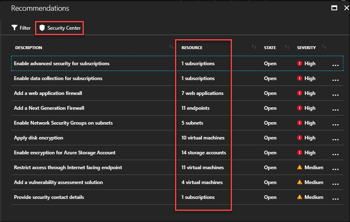Click High severity icon for disk encryption
This screenshot has height=222, width=350.
tap(300, 138)
